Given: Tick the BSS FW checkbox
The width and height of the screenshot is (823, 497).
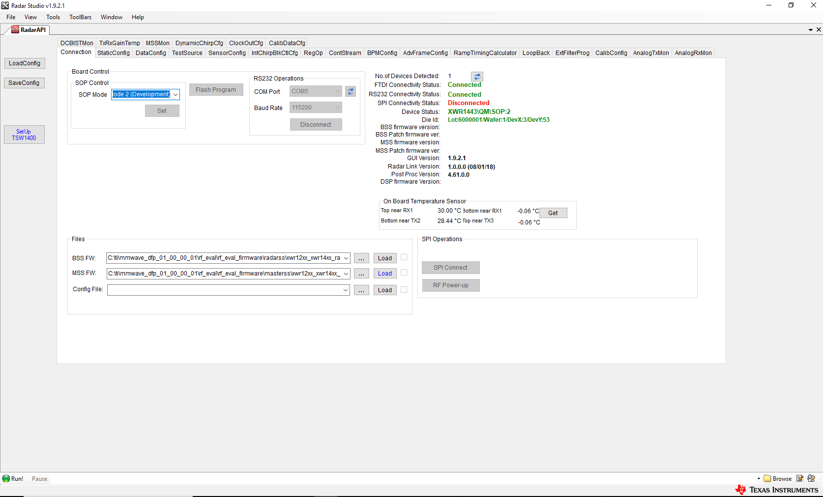Looking at the screenshot, I should click(404, 257).
